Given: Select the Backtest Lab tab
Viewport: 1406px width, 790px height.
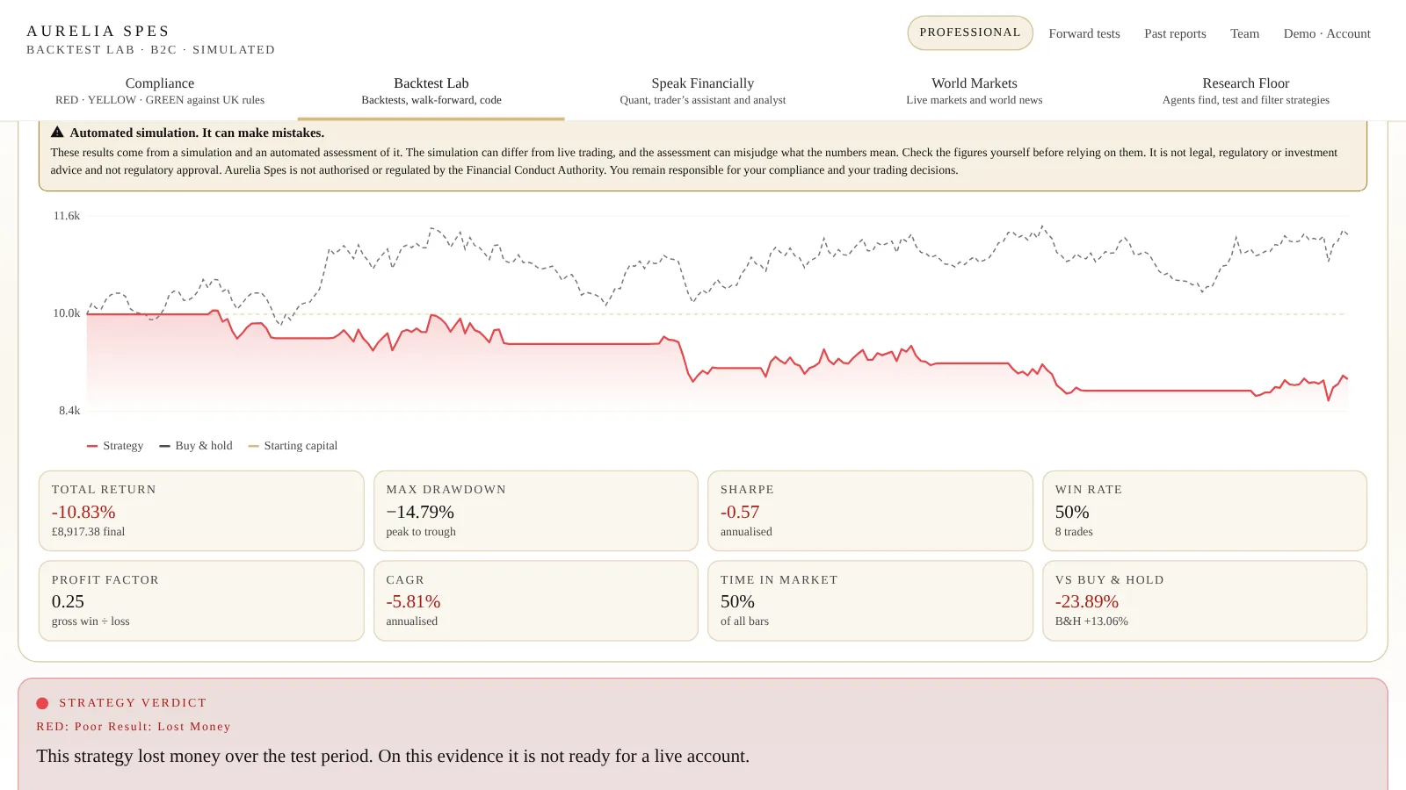Looking at the screenshot, I should coord(431,91).
